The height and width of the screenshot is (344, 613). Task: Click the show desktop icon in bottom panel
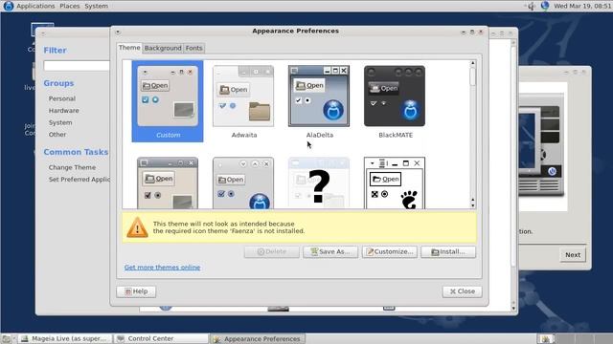pos(6,338)
